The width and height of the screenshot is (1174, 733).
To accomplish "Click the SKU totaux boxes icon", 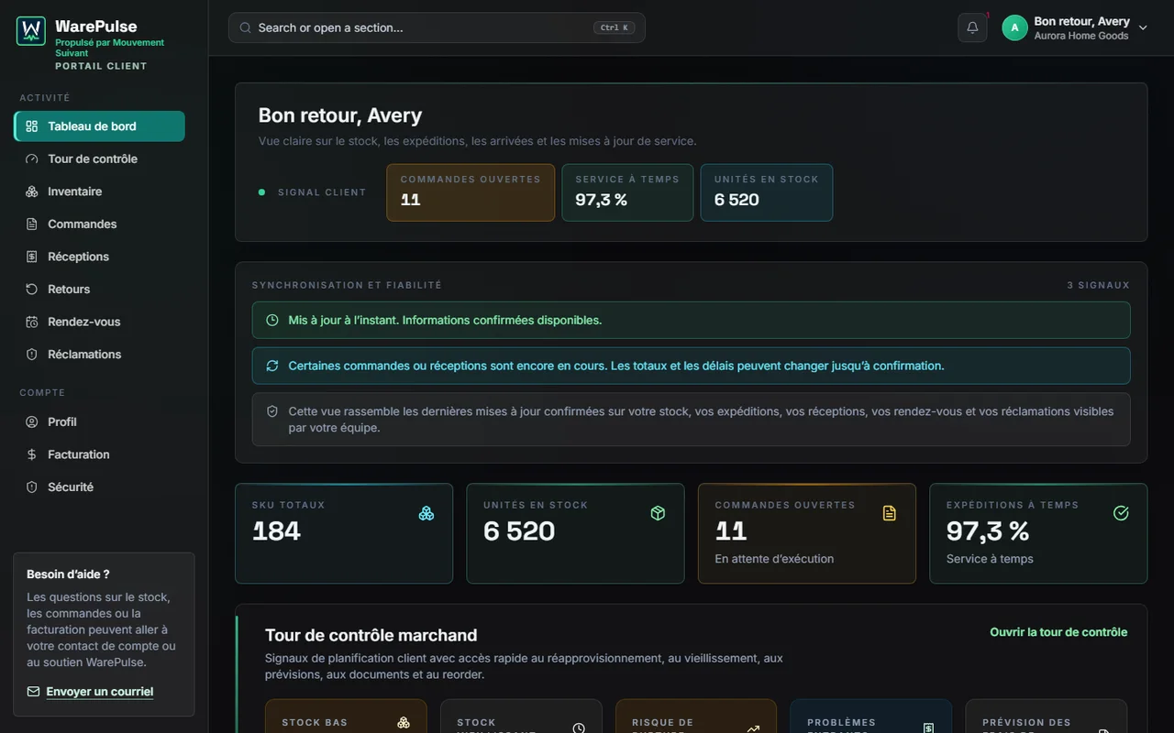I will tap(426, 513).
